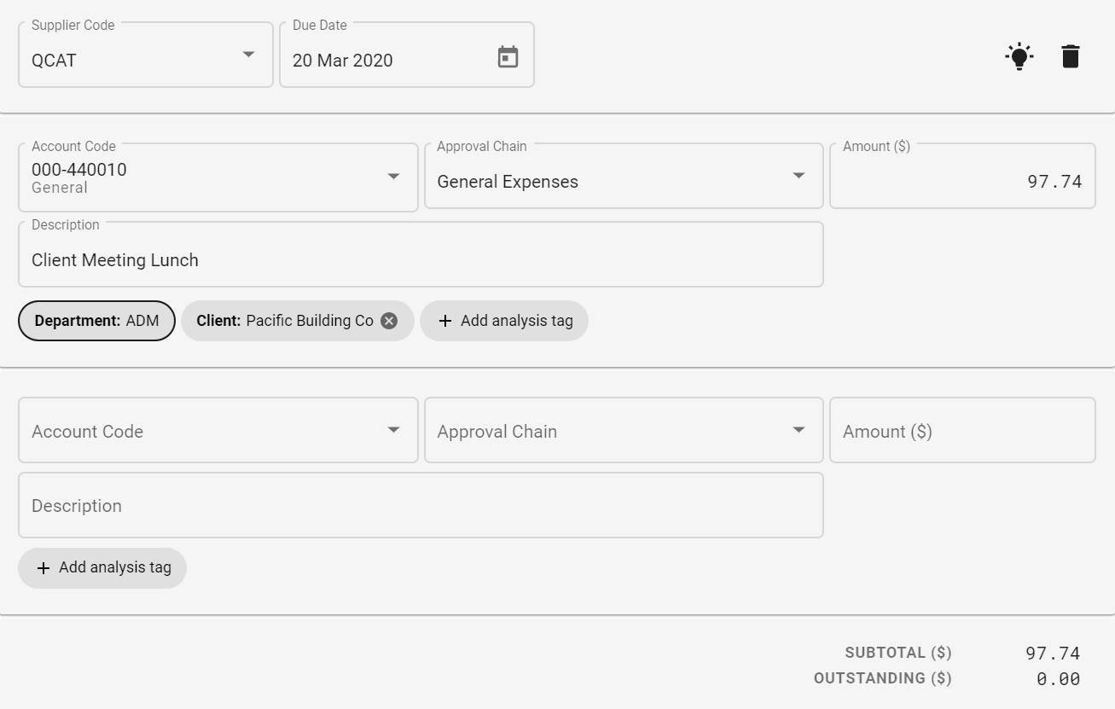The image size is (1115, 709).
Task: Open the Approval Chain dropdown on empty line
Action: click(799, 430)
